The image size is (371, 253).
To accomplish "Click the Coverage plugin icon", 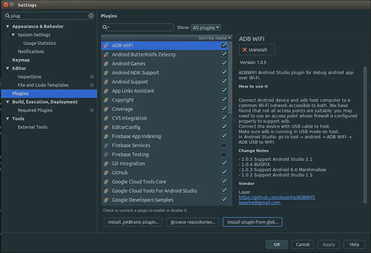I will pyautogui.click(x=106, y=109).
